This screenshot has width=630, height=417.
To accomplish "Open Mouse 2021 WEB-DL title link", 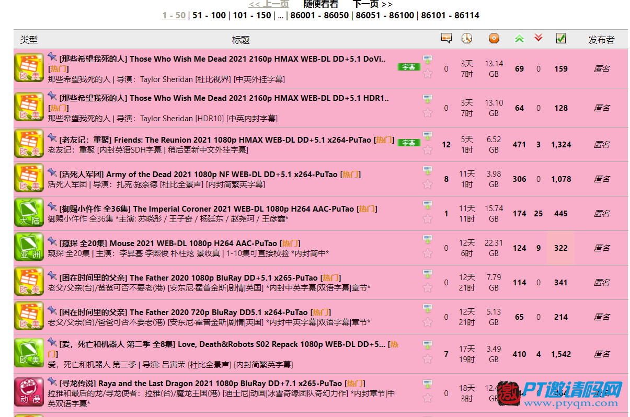I will click(x=168, y=244).
